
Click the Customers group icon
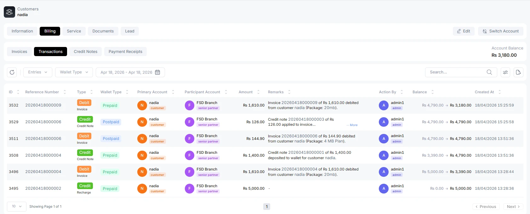9,12
